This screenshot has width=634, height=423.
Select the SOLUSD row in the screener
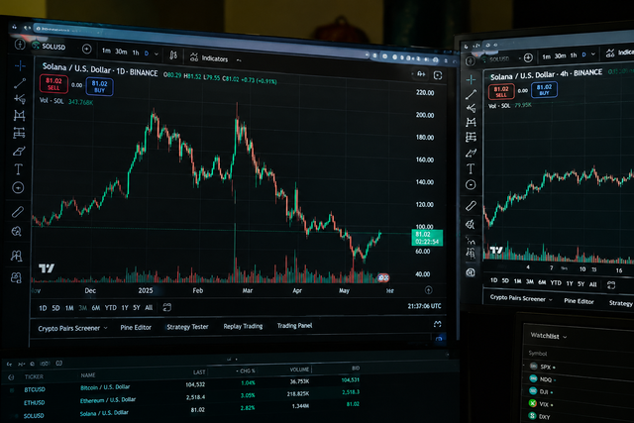pos(184,411)
